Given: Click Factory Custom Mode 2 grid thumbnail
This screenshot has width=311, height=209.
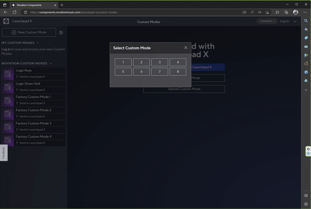Looking at the screenshot, I should click(8, 113).
